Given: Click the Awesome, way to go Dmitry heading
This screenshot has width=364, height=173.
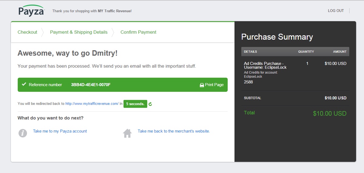Looking at the screenshot, I should pos(67,53).
